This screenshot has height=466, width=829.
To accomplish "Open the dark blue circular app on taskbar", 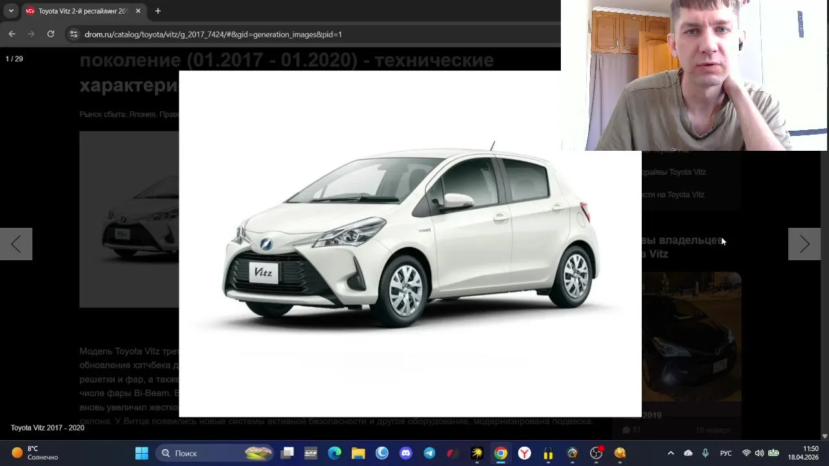I will 382,453.
